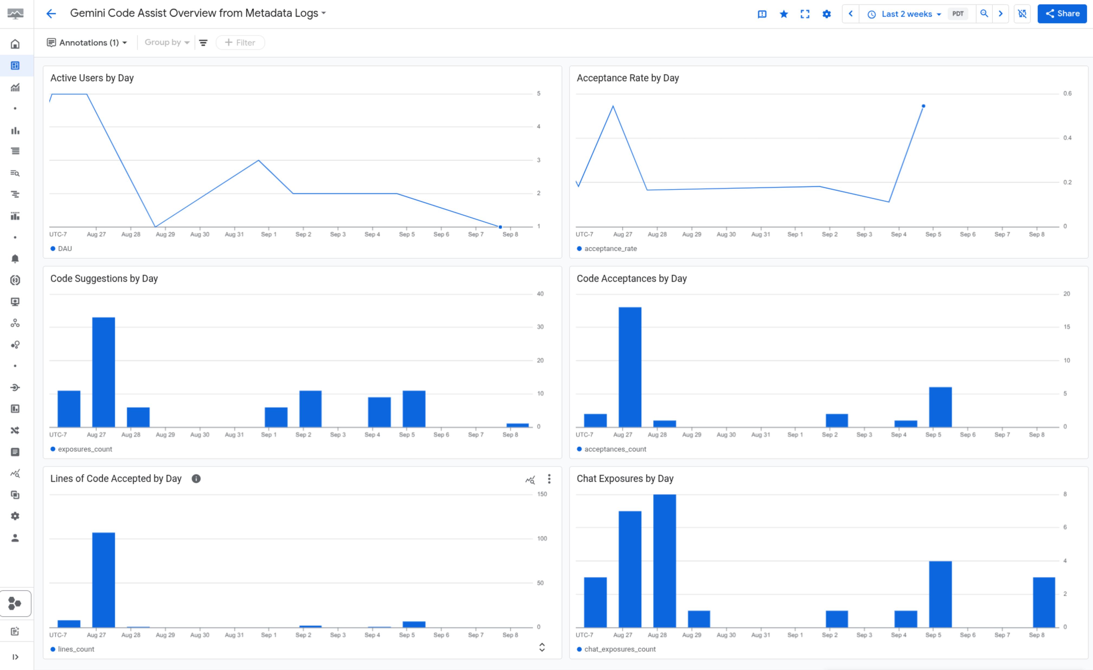Send feedback about this dashboard

pyautogui.click(x=762, y=14)
